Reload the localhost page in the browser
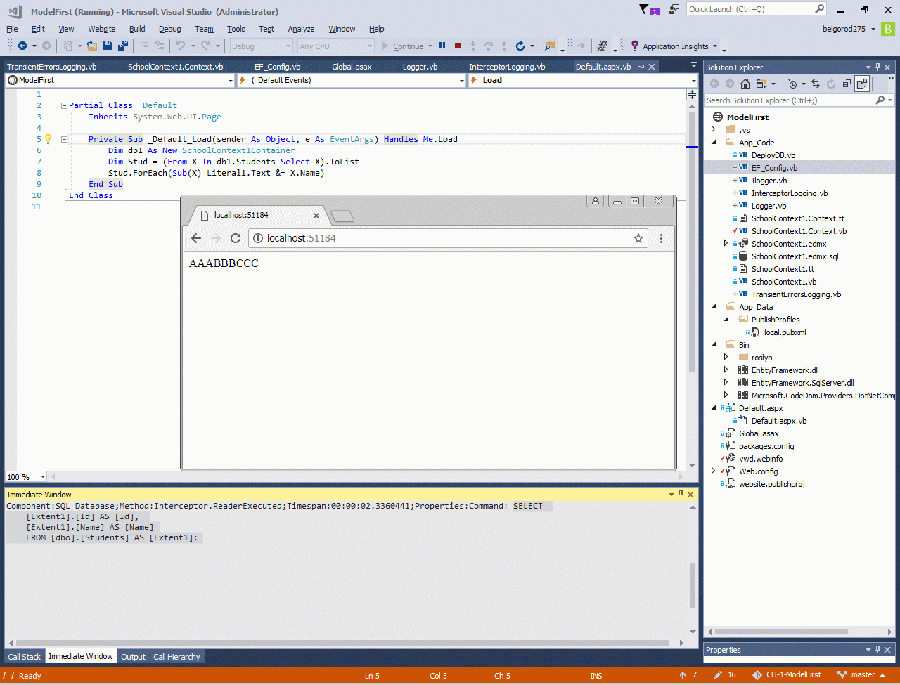 236,238
